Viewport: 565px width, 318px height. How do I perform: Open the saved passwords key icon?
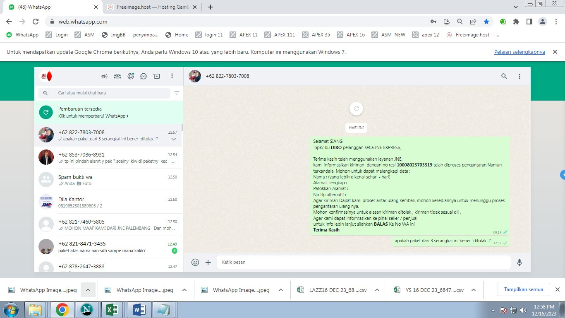point(433,22)
